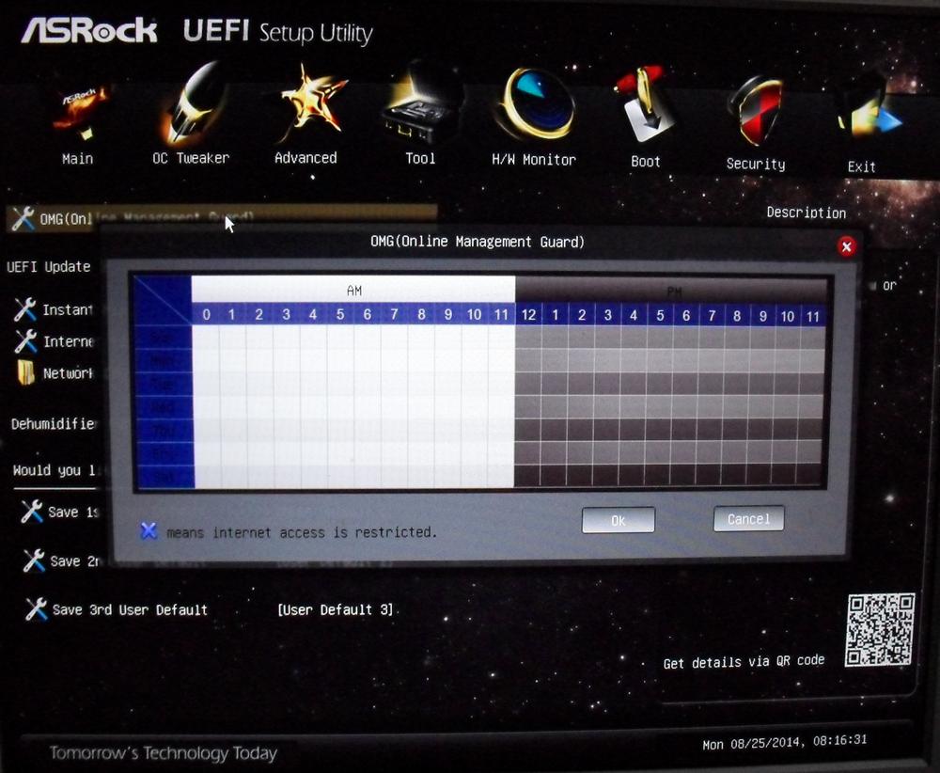Image resolution: width=940 pixels, height=773 pixels.
Task: Toggle the Wednesday 9 AM schedule cell
Action: click(x=448, y=407)
